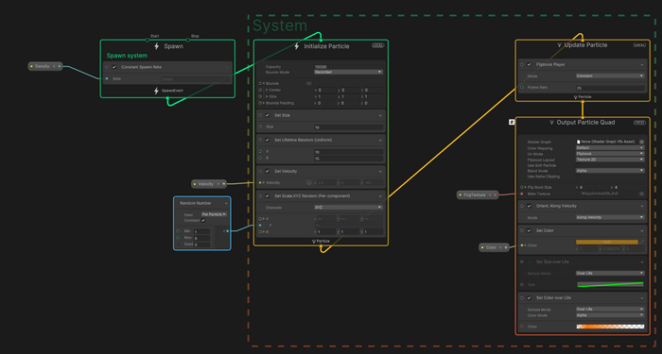
Task: Click the Random Number output port r
Action: [228, 231]
